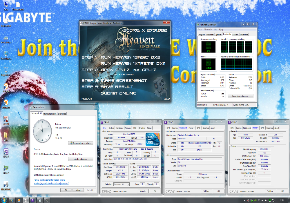Open the Visa menu in Aktivitetshanteraren

pos(215,29)
